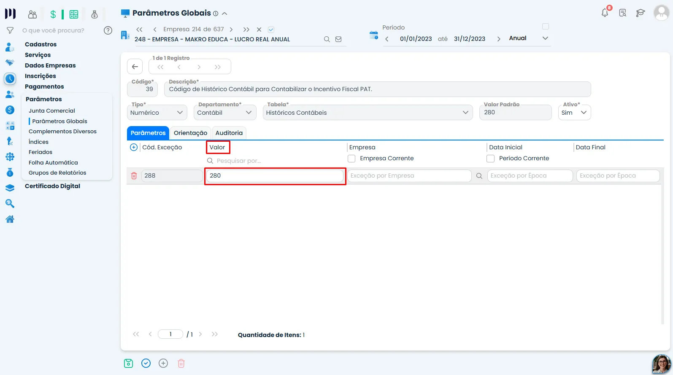Open the calculator grid module icon
This screenshot has height=375, width=673.
(74, 14)
